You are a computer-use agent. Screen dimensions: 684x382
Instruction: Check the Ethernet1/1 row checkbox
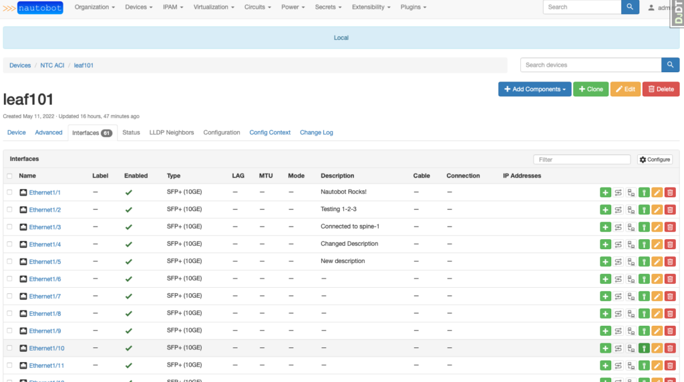[x=9, y=192]
